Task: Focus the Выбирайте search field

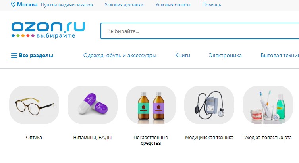Action: pyautogui.click(x=200, y=31)
